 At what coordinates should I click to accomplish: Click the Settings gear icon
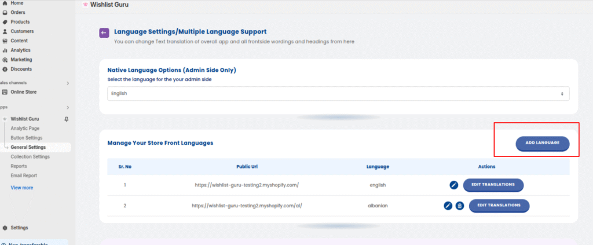(5, 228)
